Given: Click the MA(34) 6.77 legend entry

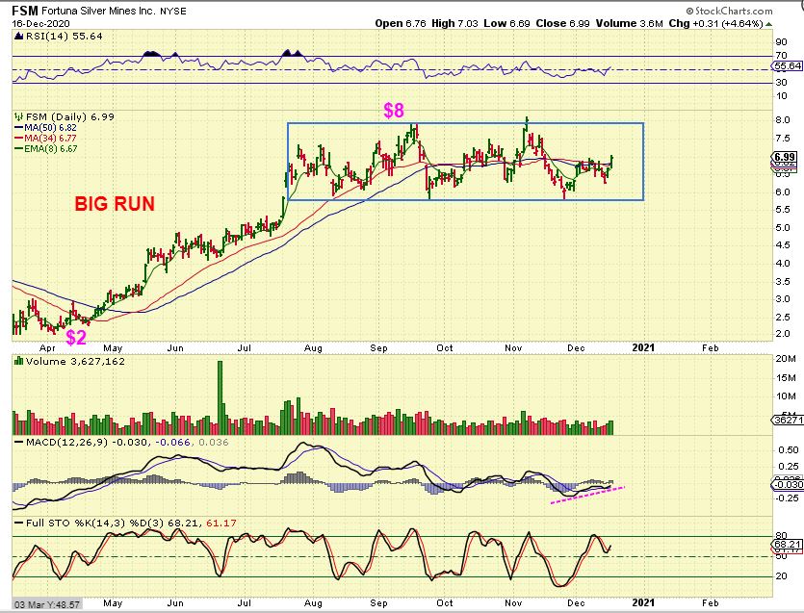Looking at the screenshot, I should click(45, 138).
